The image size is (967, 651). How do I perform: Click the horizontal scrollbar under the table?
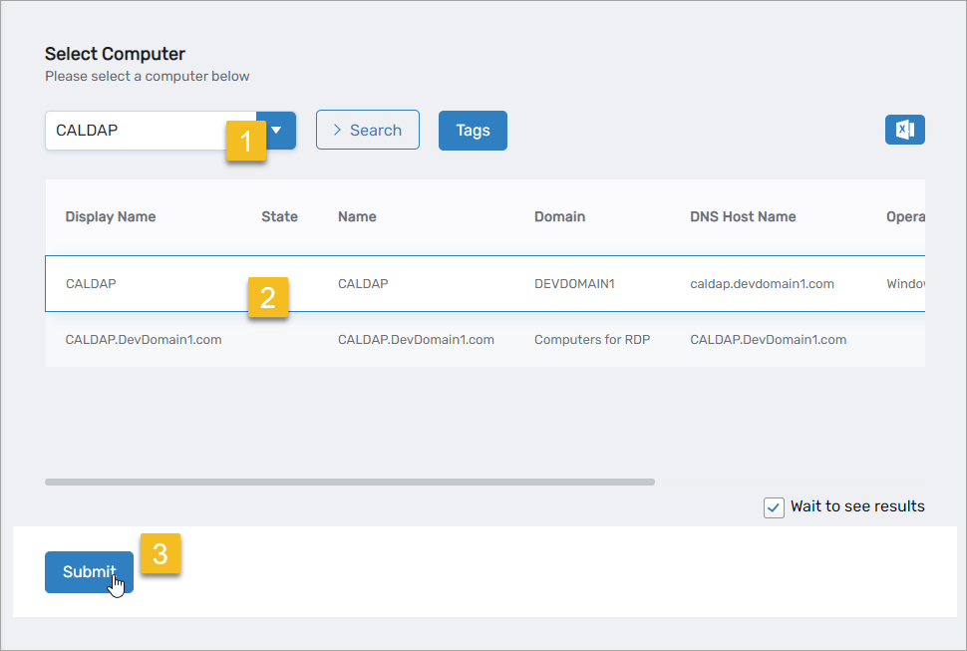point(349,482)
